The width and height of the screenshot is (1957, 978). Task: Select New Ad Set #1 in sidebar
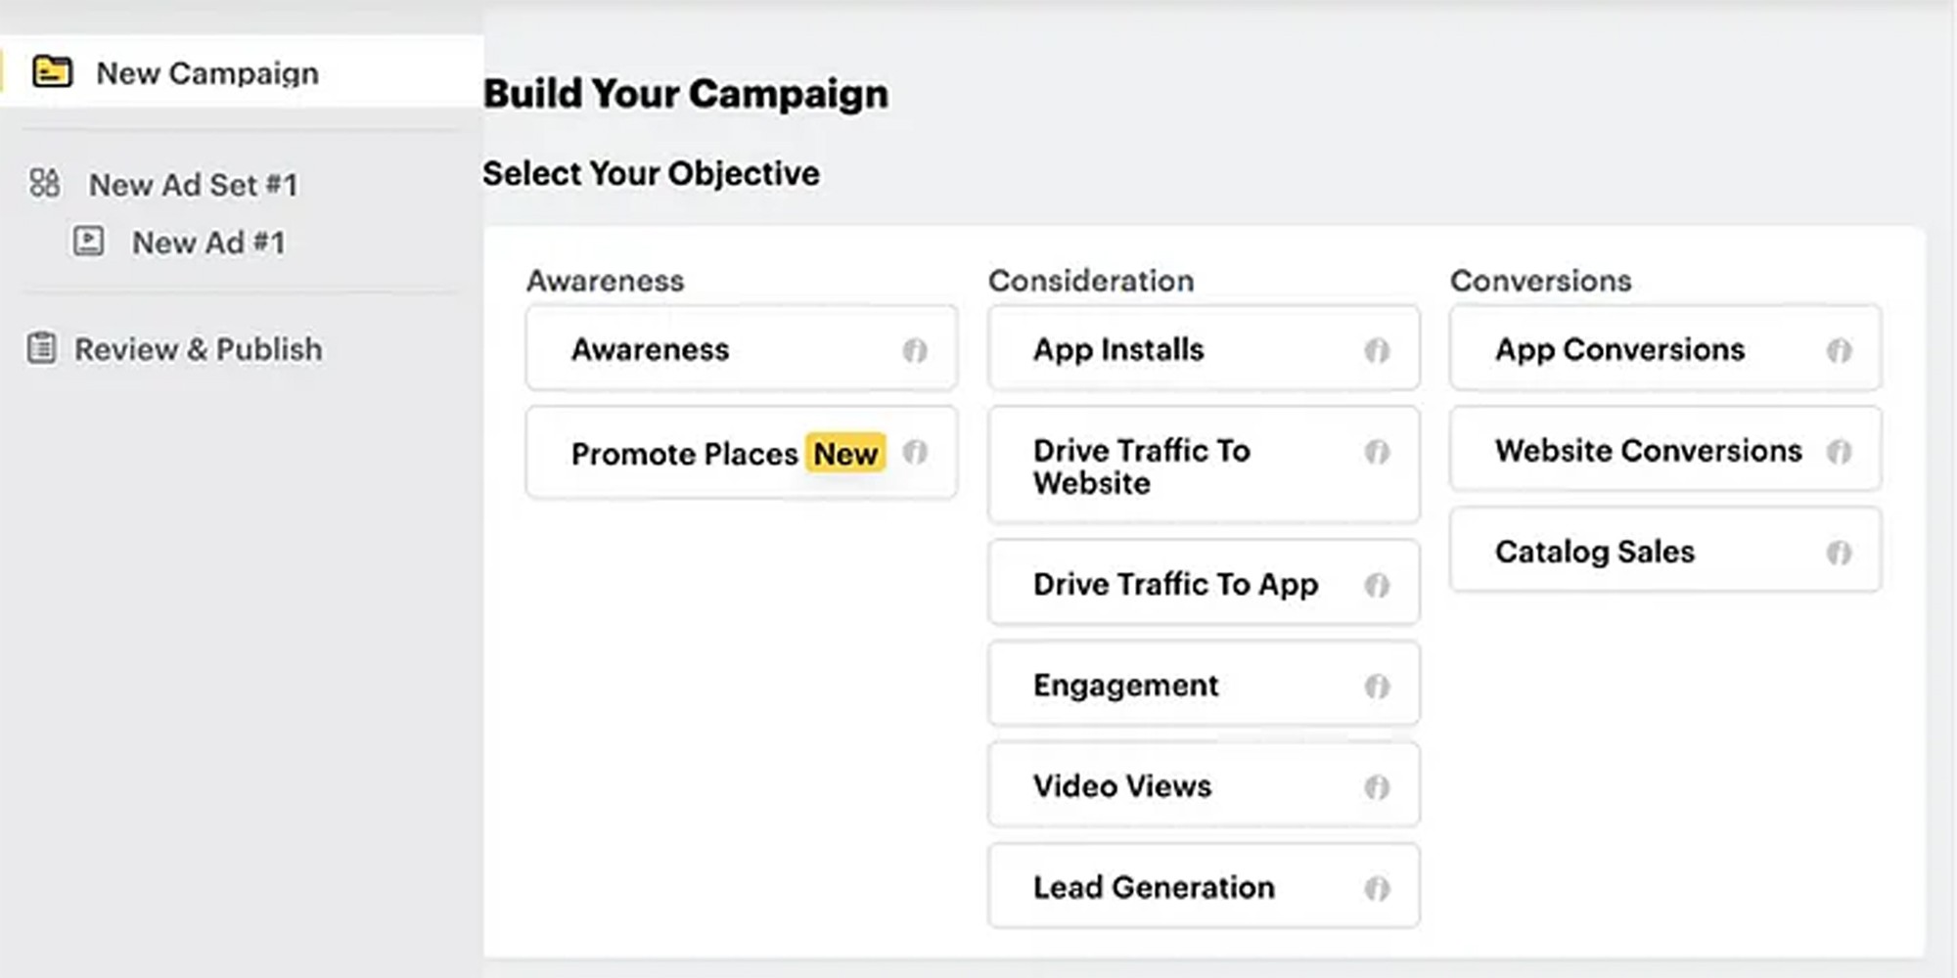193,185
